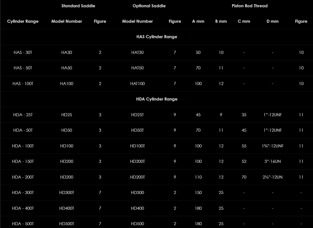The width and height of the screenshot is (313, 228).
Task: Select the 1¾"-12UNF thread value
Action: pyautogui.click(x=272, y=146)
